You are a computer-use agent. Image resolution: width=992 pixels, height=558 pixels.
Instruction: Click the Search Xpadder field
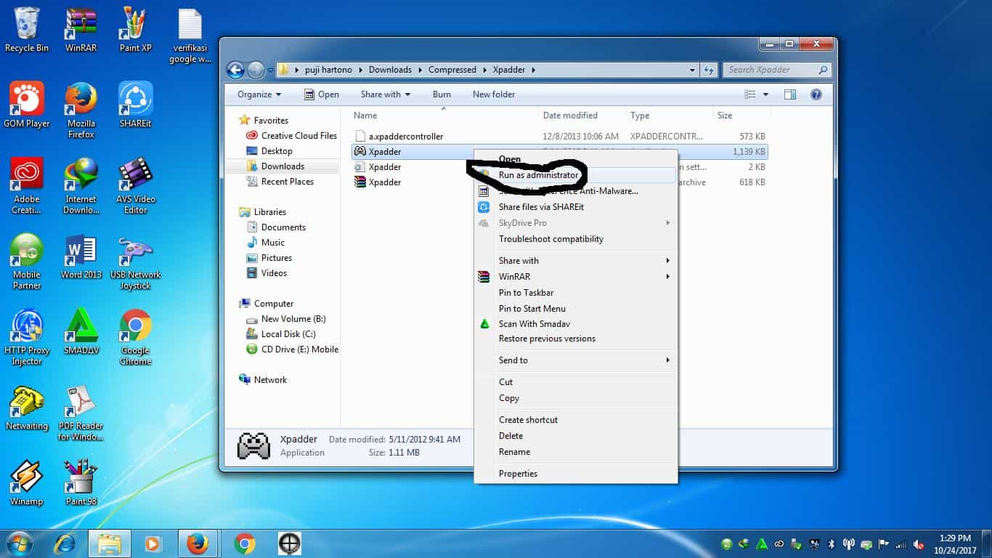click(x=777, y=70)
